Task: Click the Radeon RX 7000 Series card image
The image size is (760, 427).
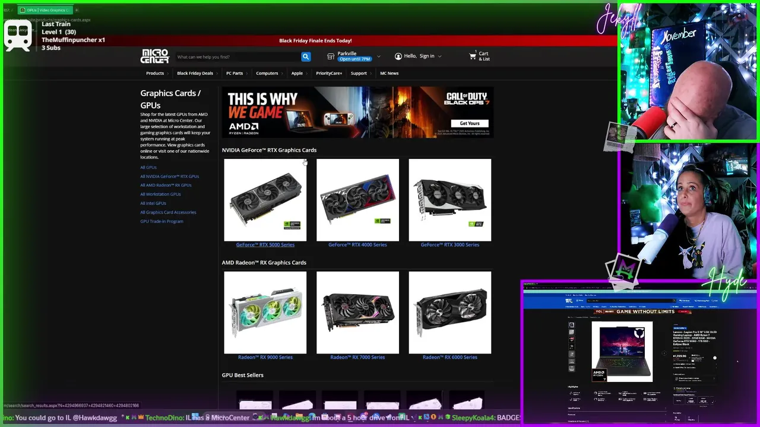Action: 357,313
